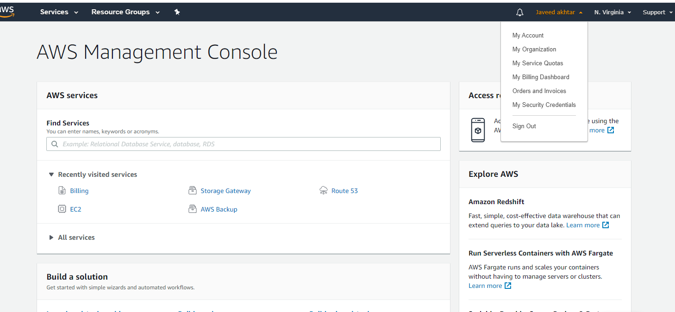Viewport: 675px width, 312px height.
Task: Open the Billing service link
Action: [79, 191]
